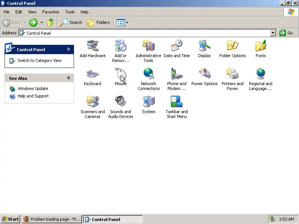Open the Tools menu
The image size is (299, 224).
[x=70, y=12]
